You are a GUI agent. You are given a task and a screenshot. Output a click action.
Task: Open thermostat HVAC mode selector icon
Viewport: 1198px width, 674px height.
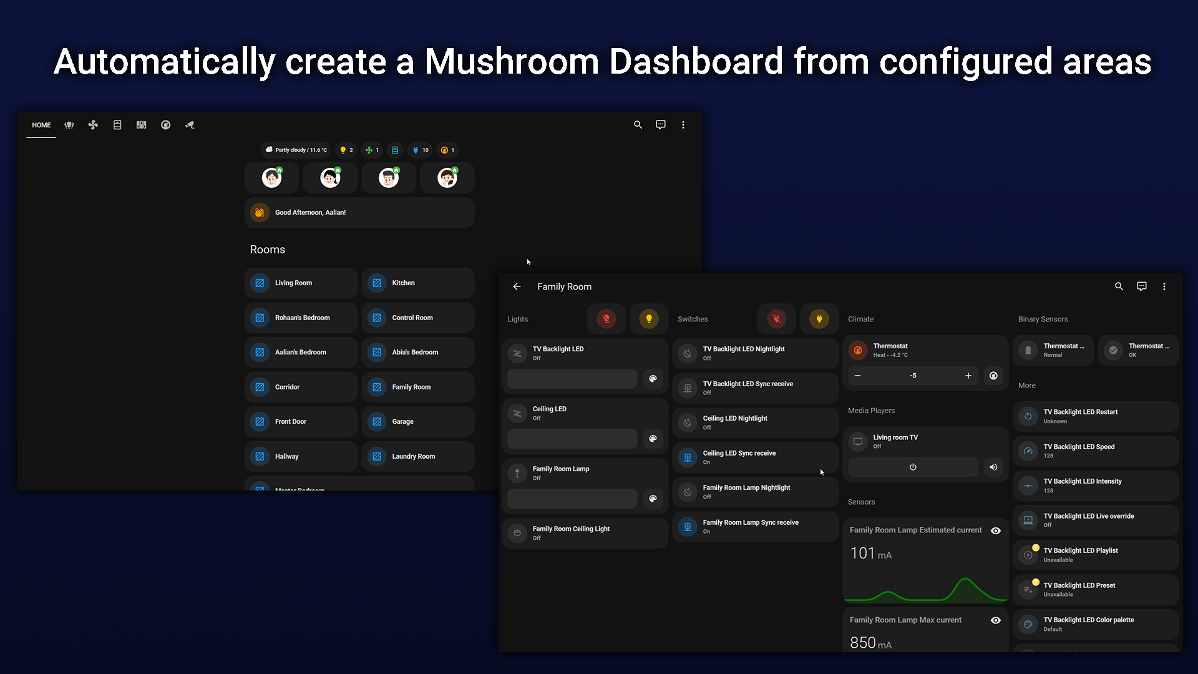pyautogui.click(x=993, y=376)
